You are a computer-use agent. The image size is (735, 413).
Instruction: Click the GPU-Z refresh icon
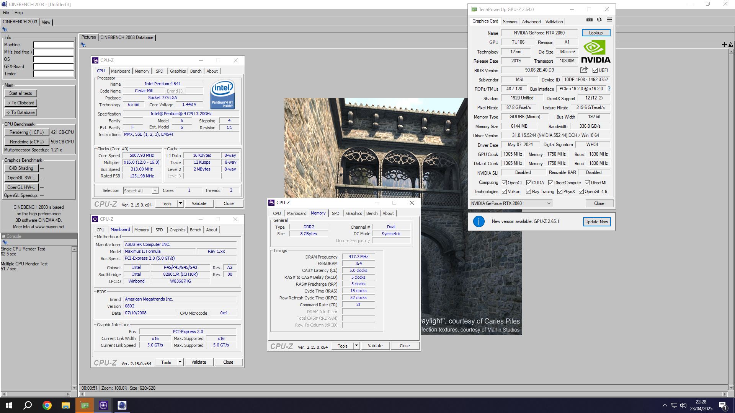point(599,20)
